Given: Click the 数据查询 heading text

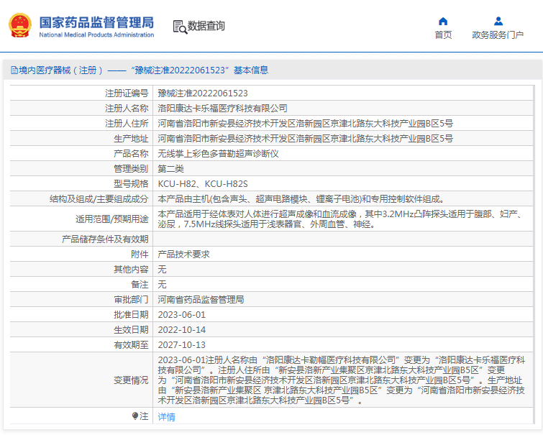Looking at the screenshot, I should [x=206, y=26].
